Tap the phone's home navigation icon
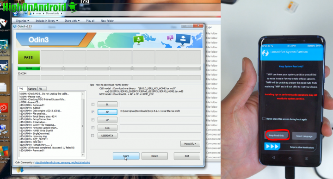333x179 pixels. [x=290, y=158]
